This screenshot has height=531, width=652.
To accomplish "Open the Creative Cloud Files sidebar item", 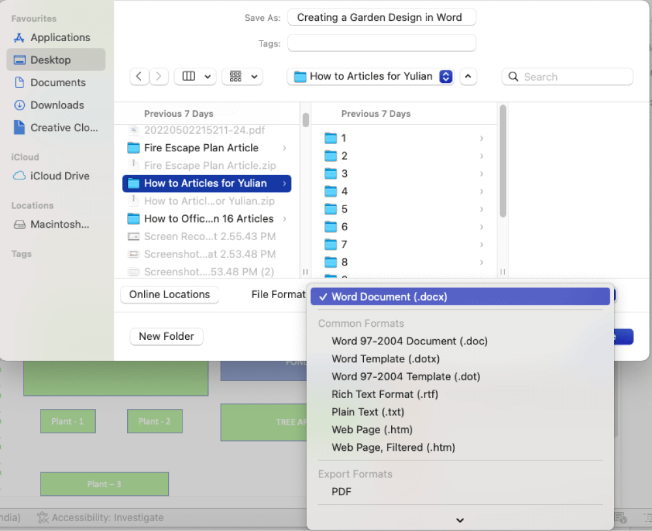I will (64, 128).
